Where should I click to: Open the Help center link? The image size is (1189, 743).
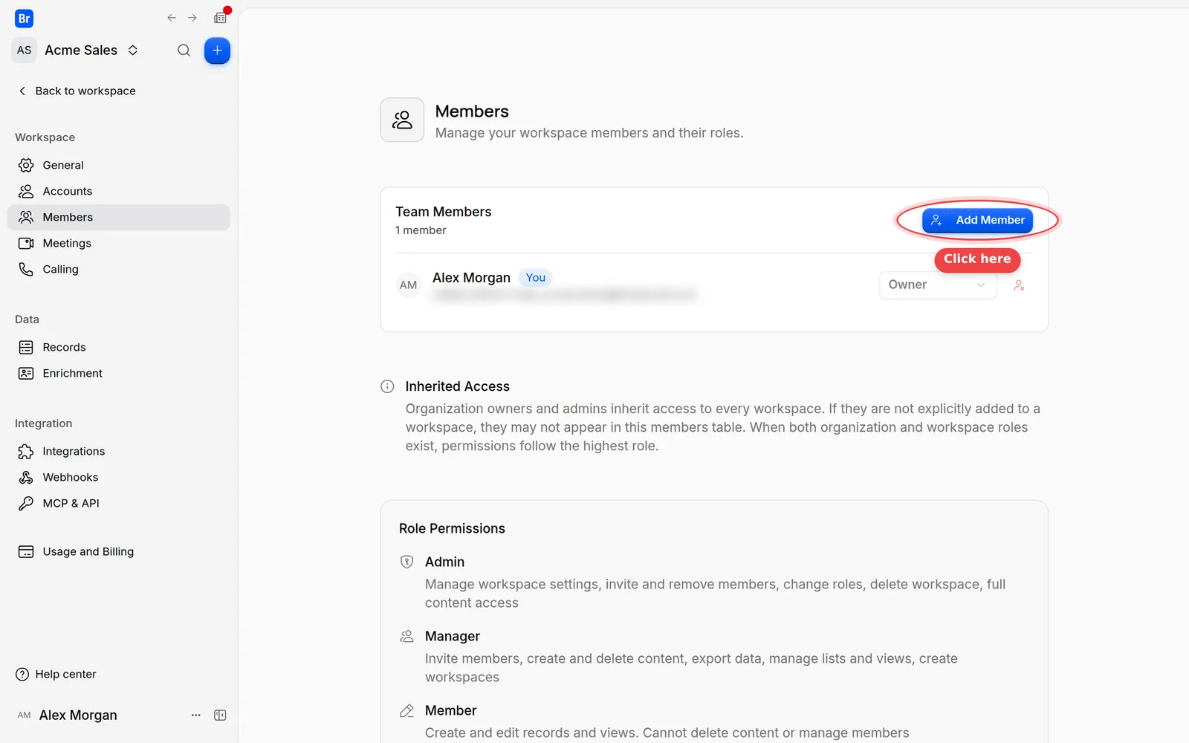(x=56, y=674)
